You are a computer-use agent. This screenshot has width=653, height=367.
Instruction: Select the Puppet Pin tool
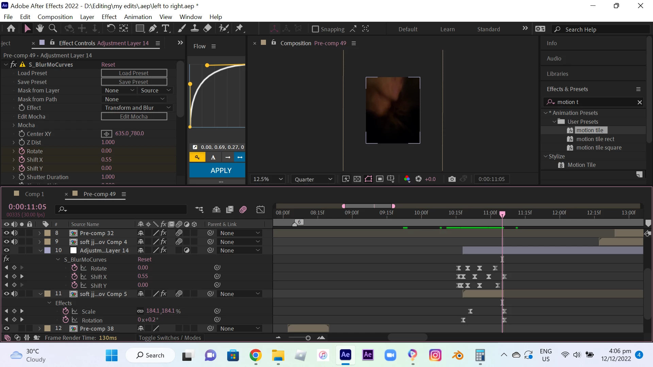pyautogui.click(x=239, y=29)
